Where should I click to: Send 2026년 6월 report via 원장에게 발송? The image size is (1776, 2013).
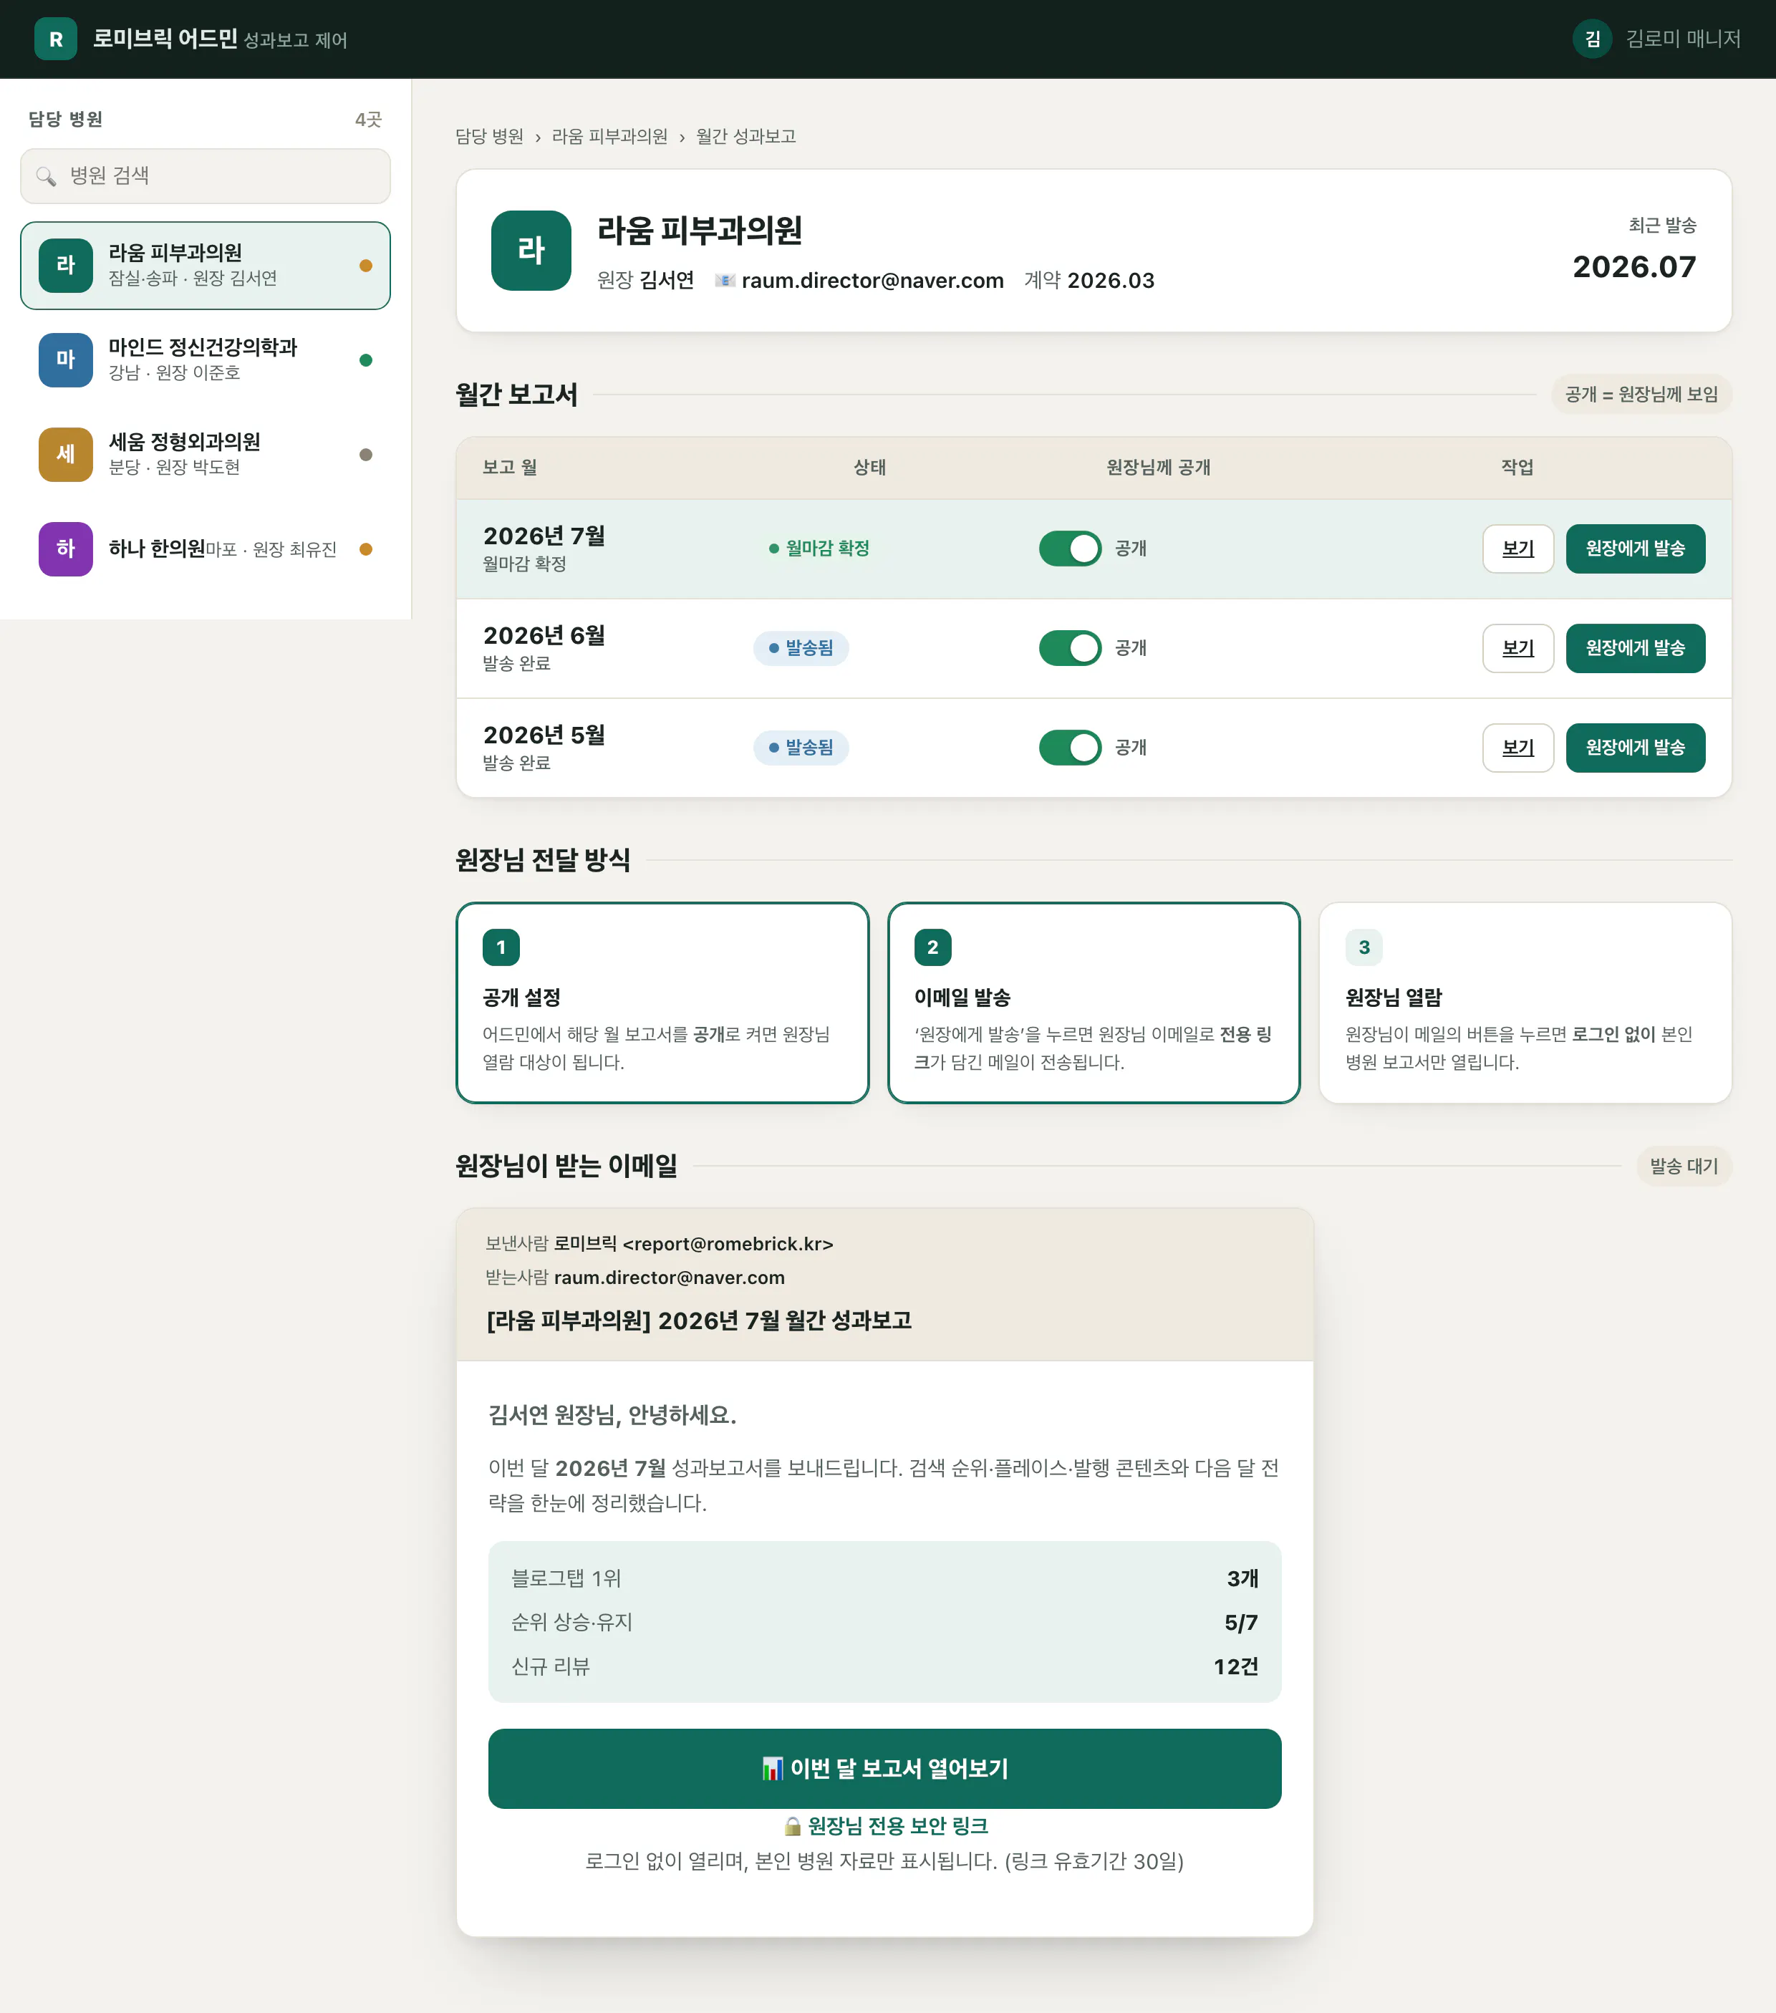pyautogui.click(x=1635, y=648)
